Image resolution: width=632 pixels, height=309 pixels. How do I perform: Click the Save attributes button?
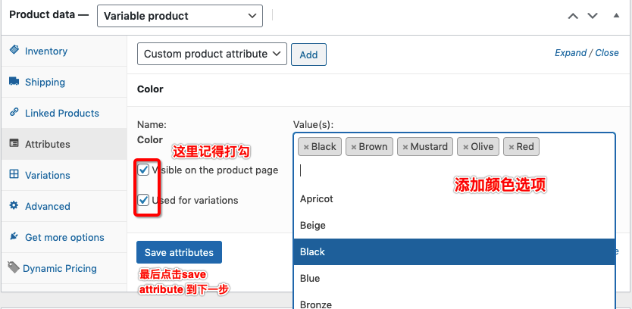(179, 252)
